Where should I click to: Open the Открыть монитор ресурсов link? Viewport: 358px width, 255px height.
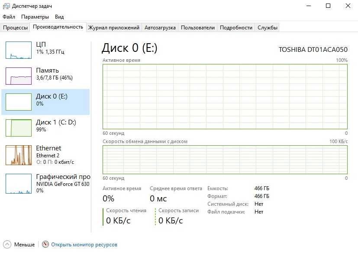pyautogui.click(x=84, y=245)
